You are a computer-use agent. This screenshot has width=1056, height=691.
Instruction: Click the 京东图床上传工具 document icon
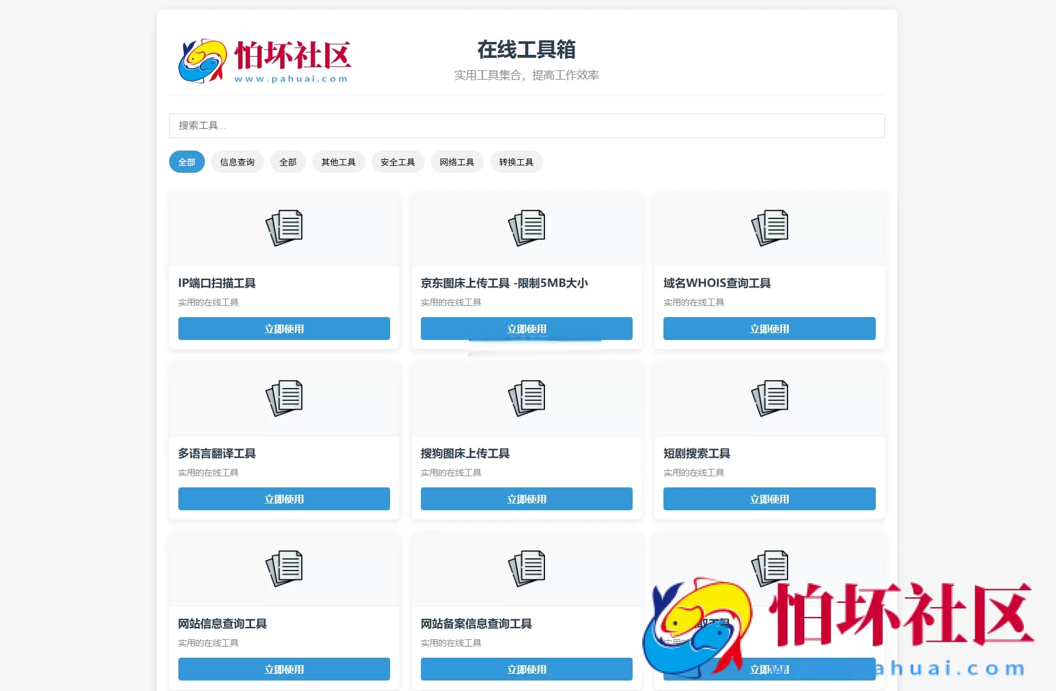pyautogui.click(x=526, y=228)
